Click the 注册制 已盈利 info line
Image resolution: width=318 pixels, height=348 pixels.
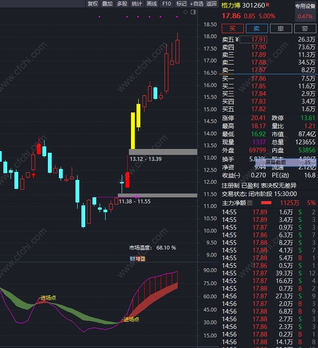click(x=259, y=185)
